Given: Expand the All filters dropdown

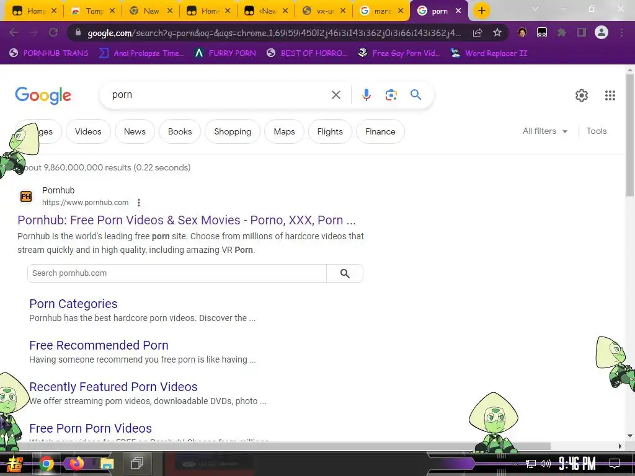Looking at the screenshot, I should click(x=544, y=131).
